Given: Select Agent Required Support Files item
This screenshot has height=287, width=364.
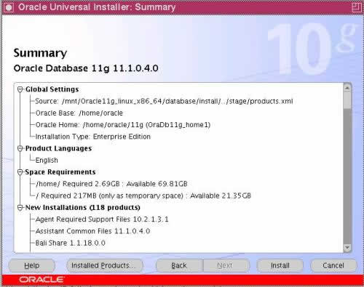Looking at the screenshot, I should [x=102, y=219].
